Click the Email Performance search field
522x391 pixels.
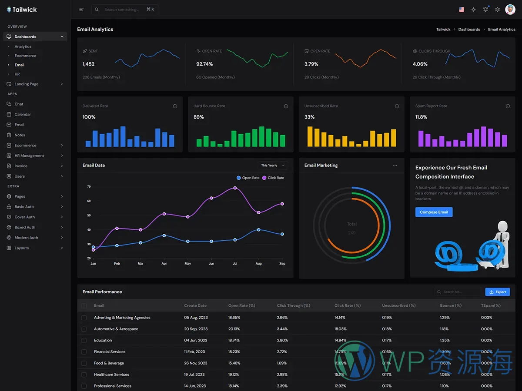click(459, 292)
